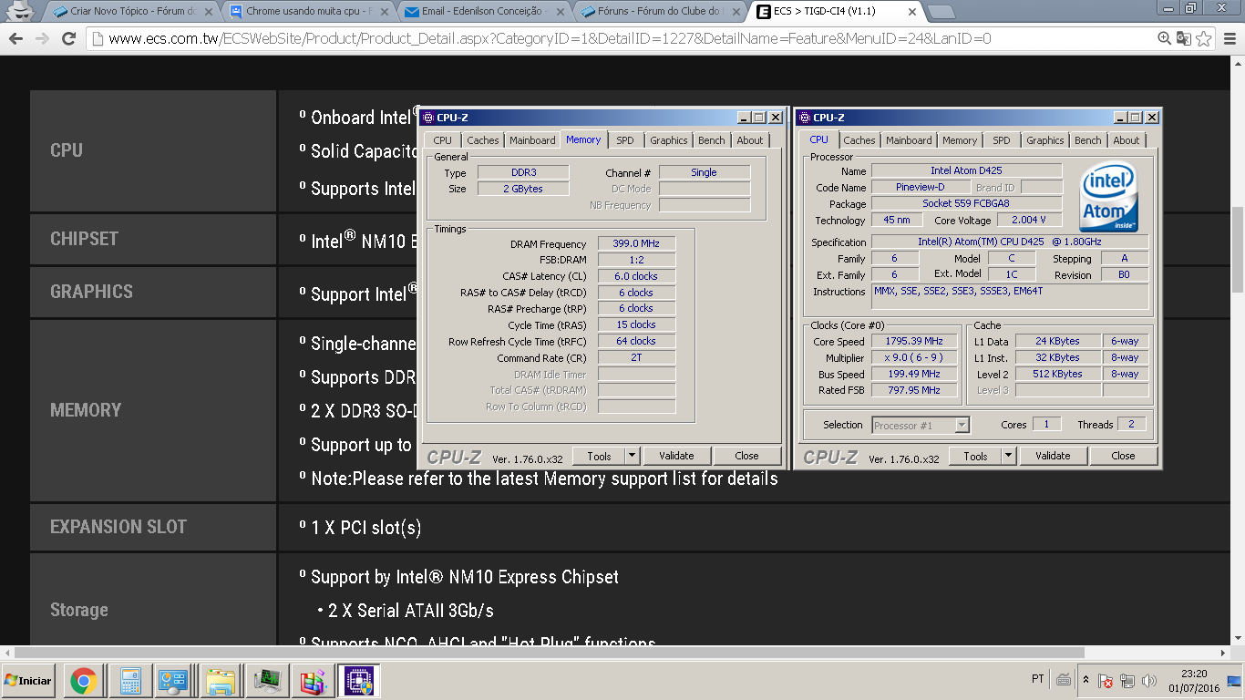Select the Intel Atom D425 name field
This screenshot has height=700, width=1245.
[x=966, y=170]
